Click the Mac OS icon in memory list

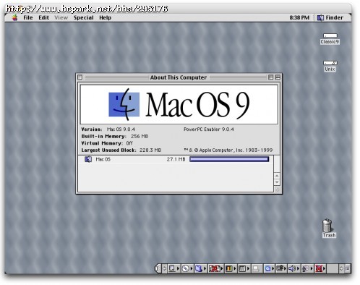tap(88, 159)
